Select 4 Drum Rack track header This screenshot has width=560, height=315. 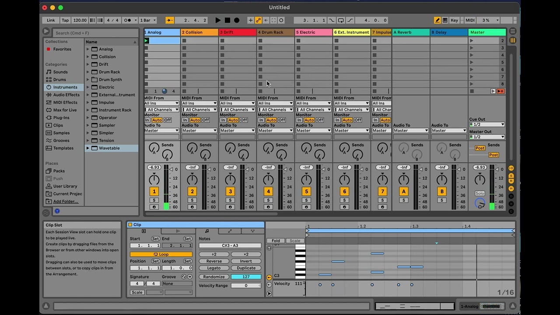pyautogui.click(x=276, y=32)
